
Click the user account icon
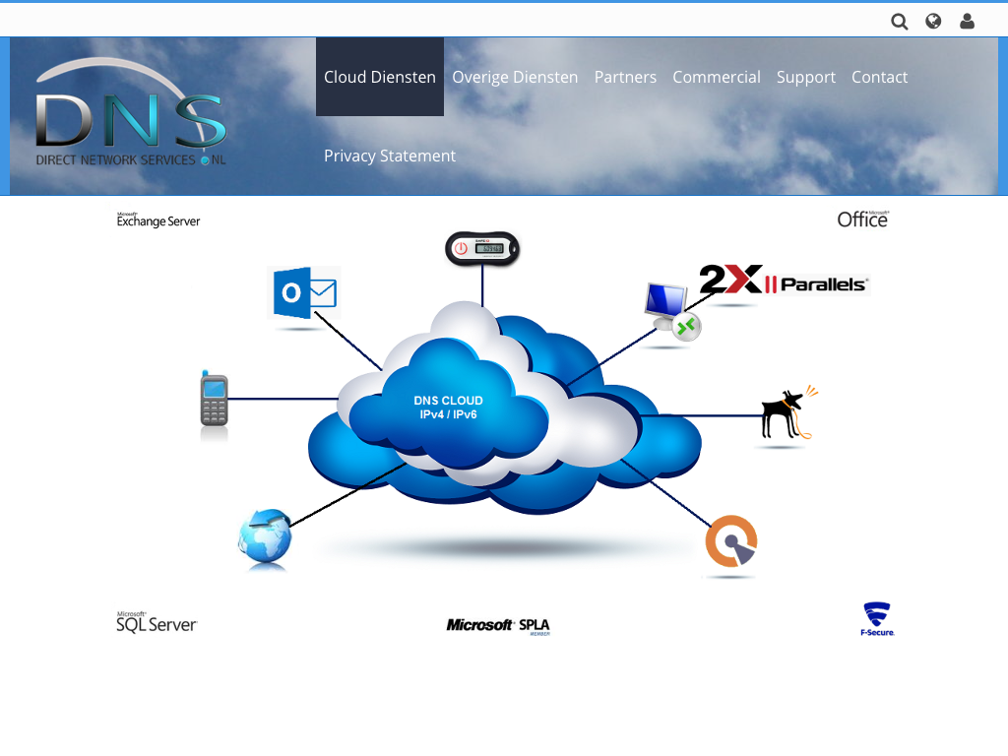click(967, 22)
